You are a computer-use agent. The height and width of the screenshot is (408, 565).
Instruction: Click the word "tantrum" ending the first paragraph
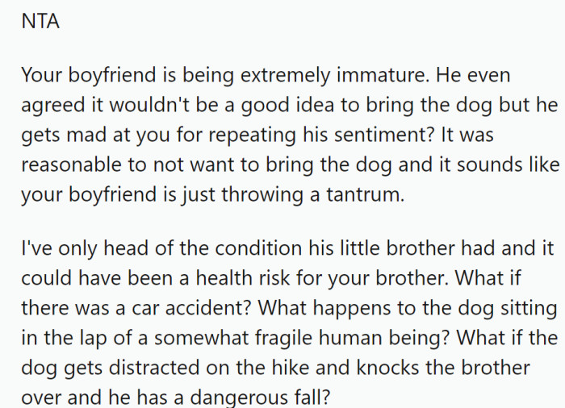(366, 194)
